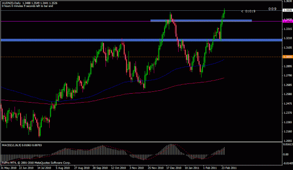Click the 1.2685 price axis value
The image size is (293, 170).
click(288, 85)
